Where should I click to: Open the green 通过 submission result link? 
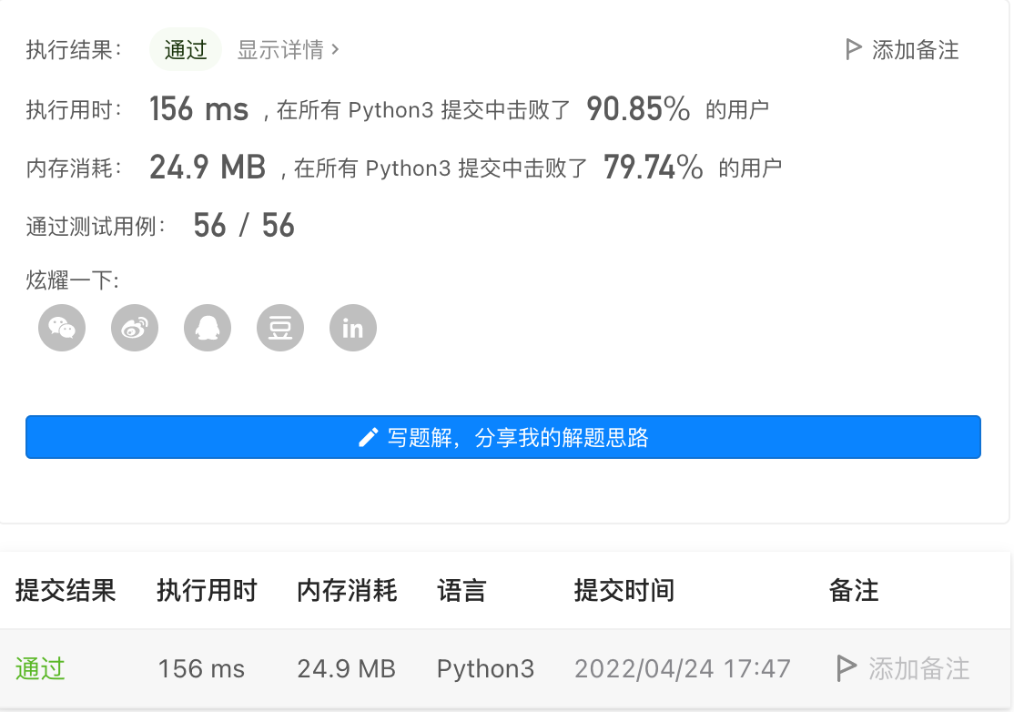pyautogui.click(x=40, y=669)
